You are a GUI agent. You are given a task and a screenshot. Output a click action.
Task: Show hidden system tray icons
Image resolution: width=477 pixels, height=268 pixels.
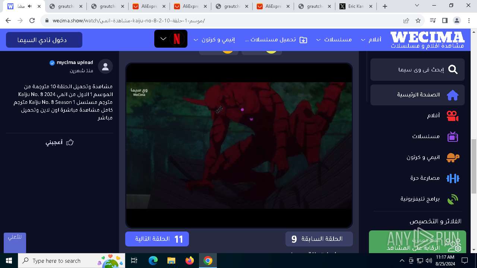402,261
